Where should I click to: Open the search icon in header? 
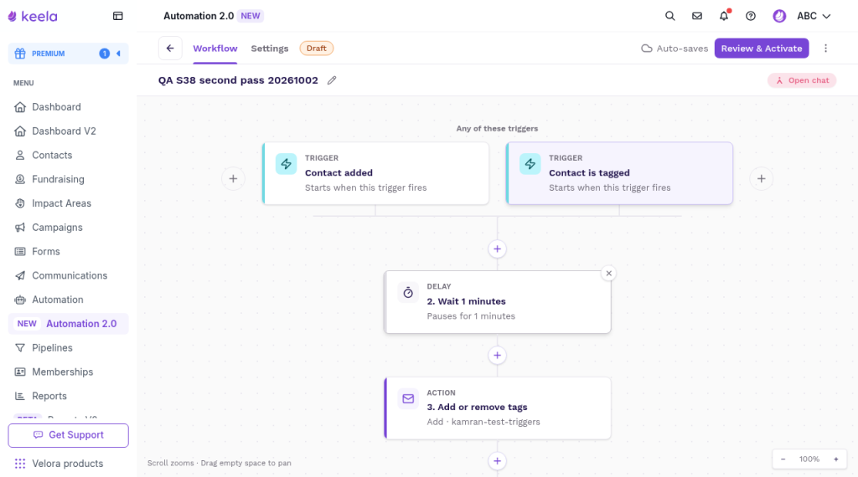coord(669,16)
